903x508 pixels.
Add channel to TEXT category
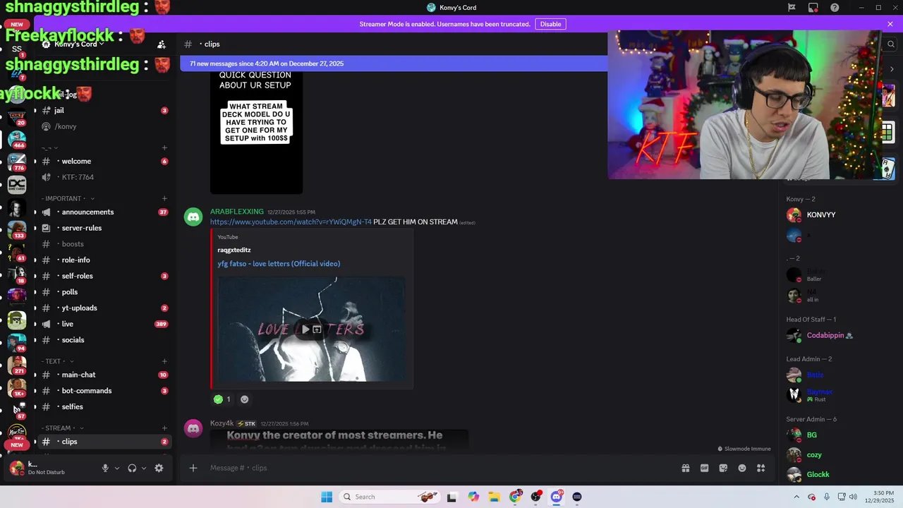(164, 361)
